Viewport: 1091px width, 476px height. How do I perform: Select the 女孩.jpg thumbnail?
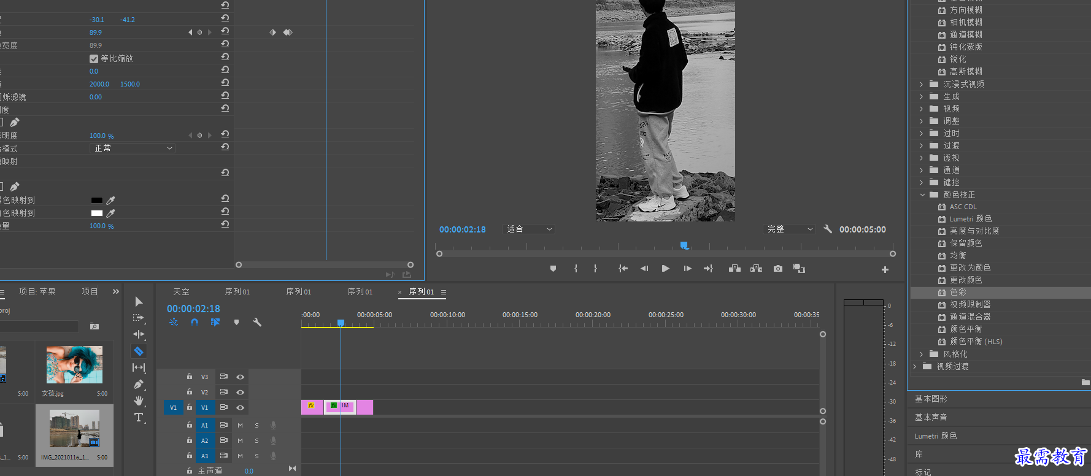click(74, 364)
